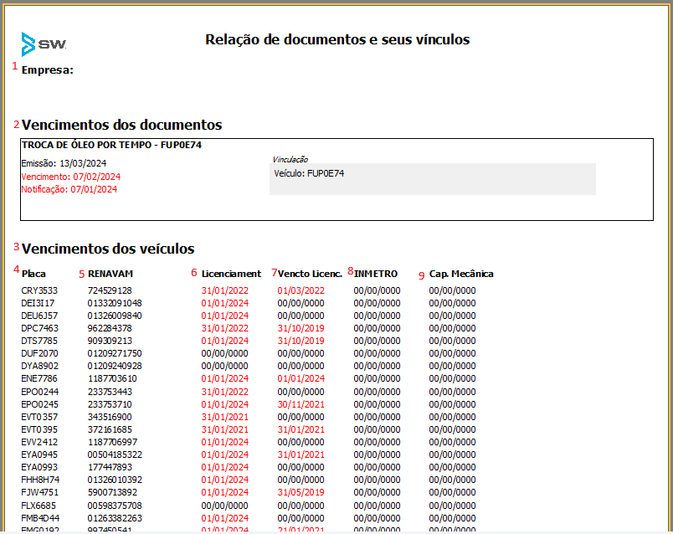The height and width of the screenshot is (534, 673).
Task: Click RENAVAM value '233753443'
Action: [x=110, y=392]
